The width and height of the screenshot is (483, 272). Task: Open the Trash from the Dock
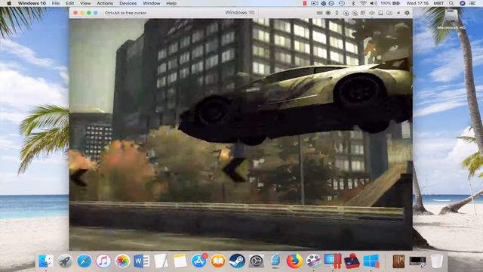pyautogui.click(x=437, y=261)
